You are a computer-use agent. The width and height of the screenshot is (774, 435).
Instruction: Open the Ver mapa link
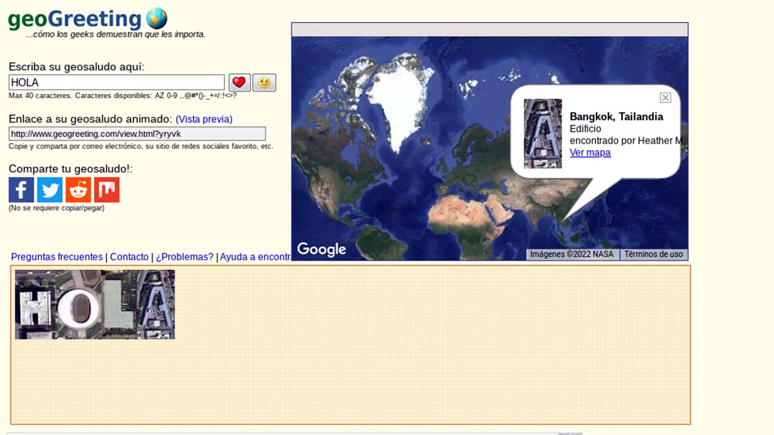(x=590, y=153)
